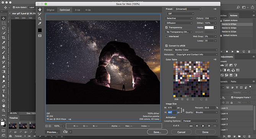The height and width of the screenshot is (139, 256).
Task: Play the animation in Save for Web
Action: coord(203,126)
